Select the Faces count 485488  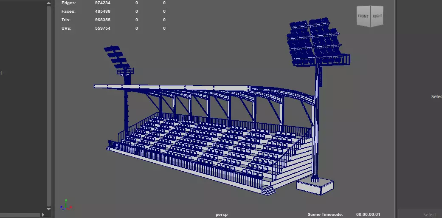pyautogui.click(x=103, y=11)
